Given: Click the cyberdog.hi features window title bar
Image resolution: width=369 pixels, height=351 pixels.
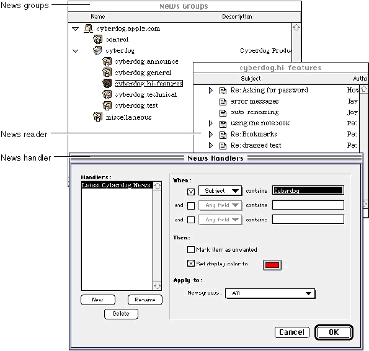Looking at the screenshot, I should (x=280, y=68).
